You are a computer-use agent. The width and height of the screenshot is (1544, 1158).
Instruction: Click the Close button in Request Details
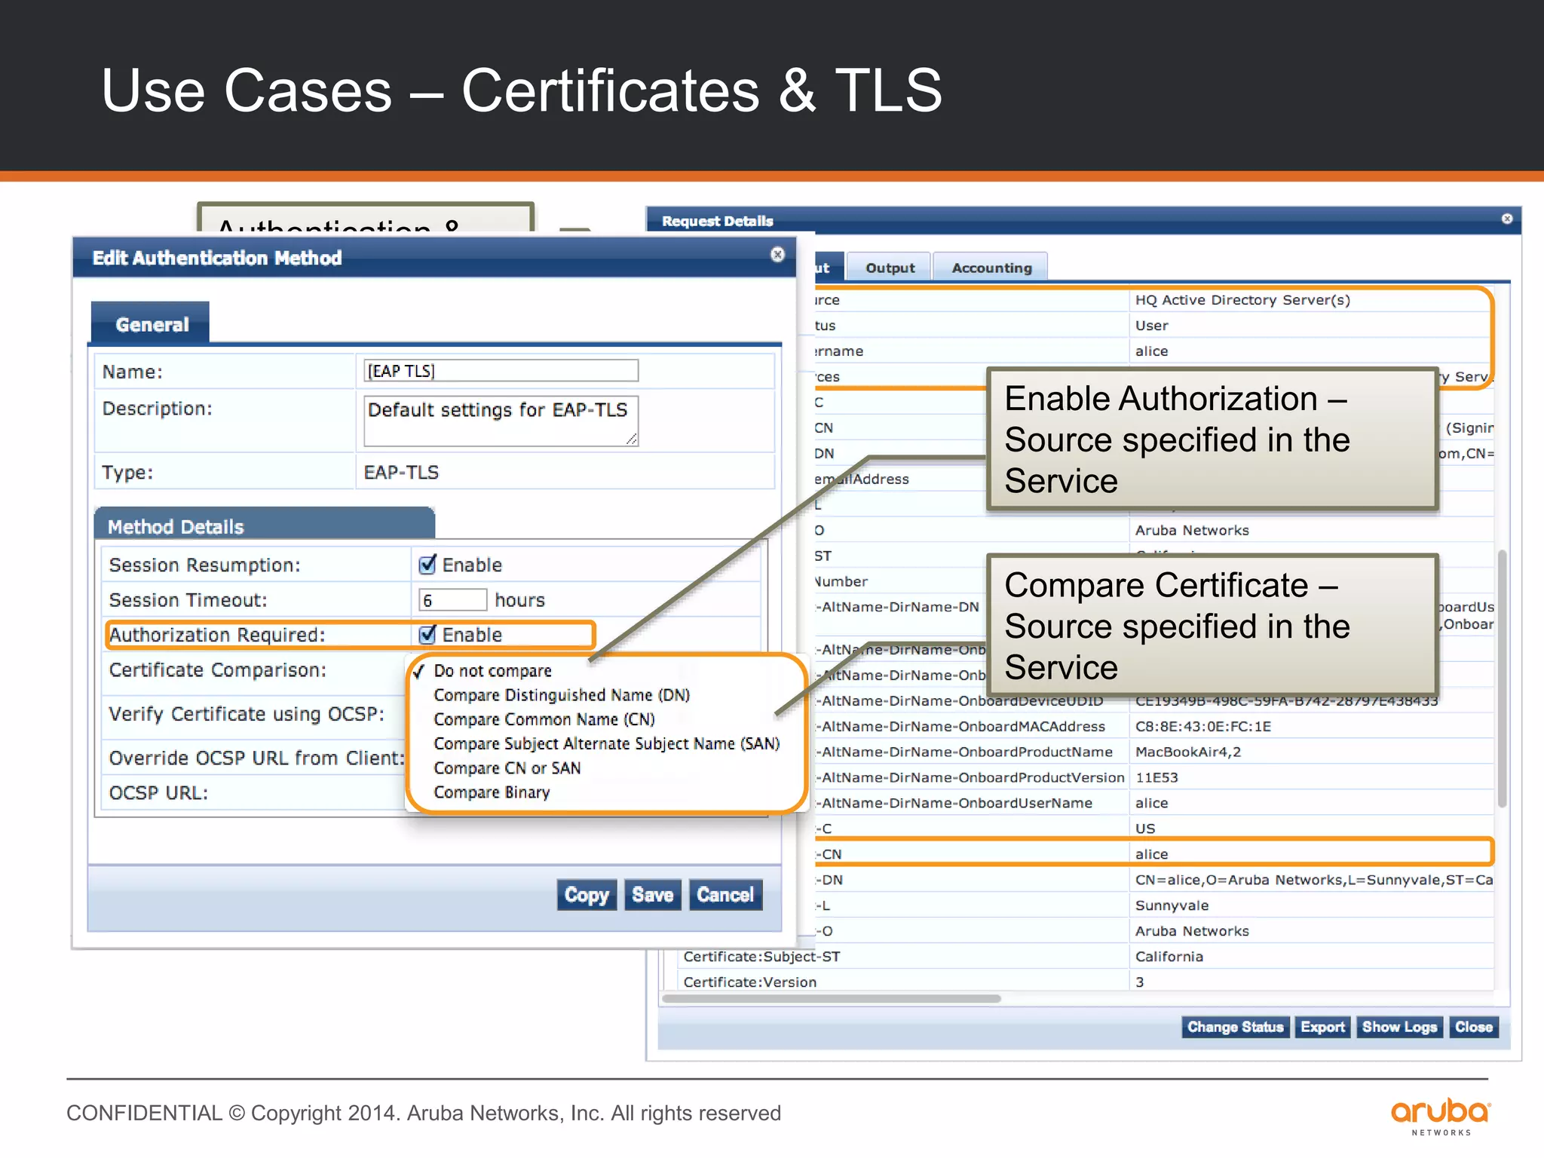point(1473,1027)
